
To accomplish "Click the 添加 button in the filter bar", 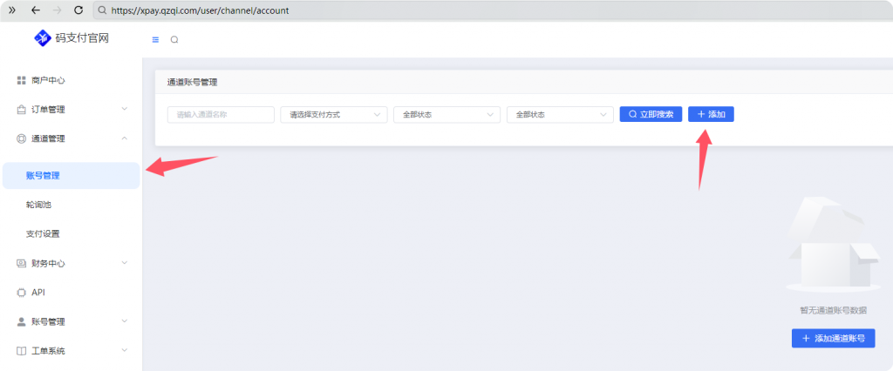I will [x=711, y=114].
